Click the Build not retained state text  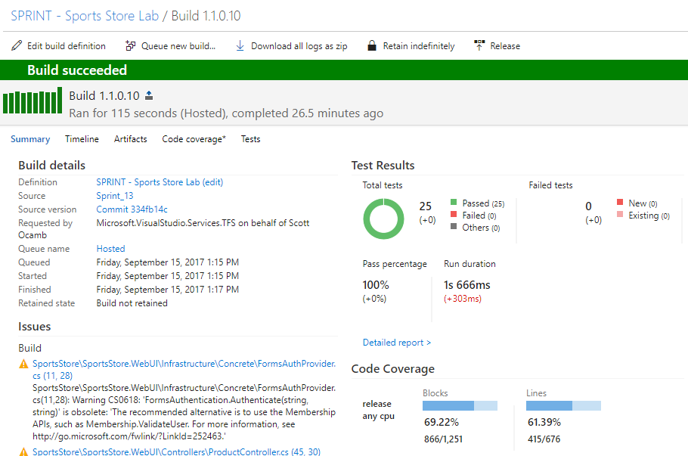(132, 302)
